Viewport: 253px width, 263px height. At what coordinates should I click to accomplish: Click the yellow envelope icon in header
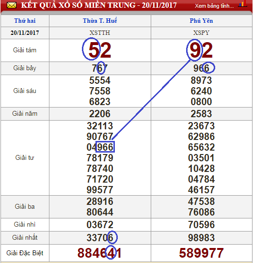click(x=12, y=5)
